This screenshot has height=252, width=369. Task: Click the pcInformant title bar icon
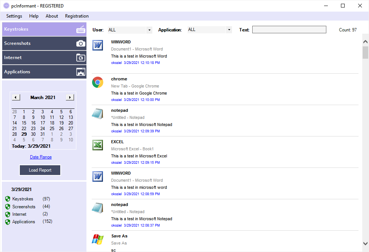click(x=6, y=6)
